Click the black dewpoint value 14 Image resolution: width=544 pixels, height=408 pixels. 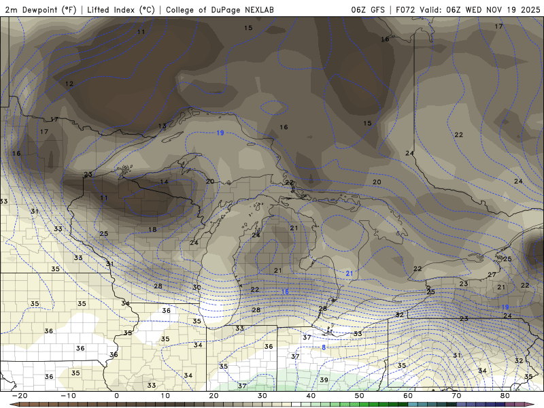tap(164, 182)
